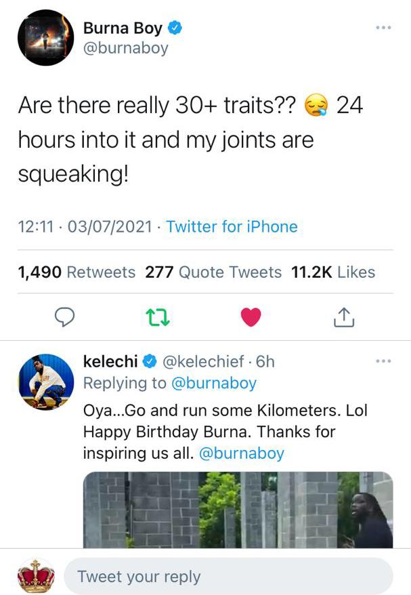Open kelechi's profile avatar
Image resolution: width=411 pixels, height=595 pixels.
pyautogui.click(x=46, y=382)
